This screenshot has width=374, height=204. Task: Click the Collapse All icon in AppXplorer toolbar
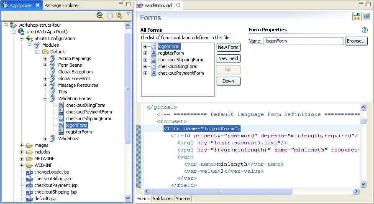coord(110,15)
